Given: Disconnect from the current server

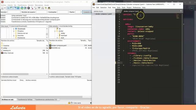Looking at the screenshot, I should click(x=32, y=8).
